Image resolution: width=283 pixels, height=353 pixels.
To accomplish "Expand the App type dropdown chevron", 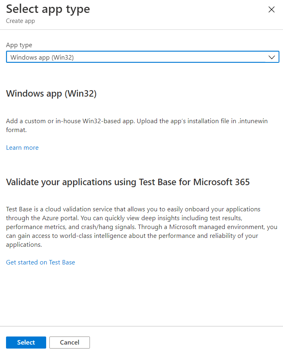I will point(272,57).
